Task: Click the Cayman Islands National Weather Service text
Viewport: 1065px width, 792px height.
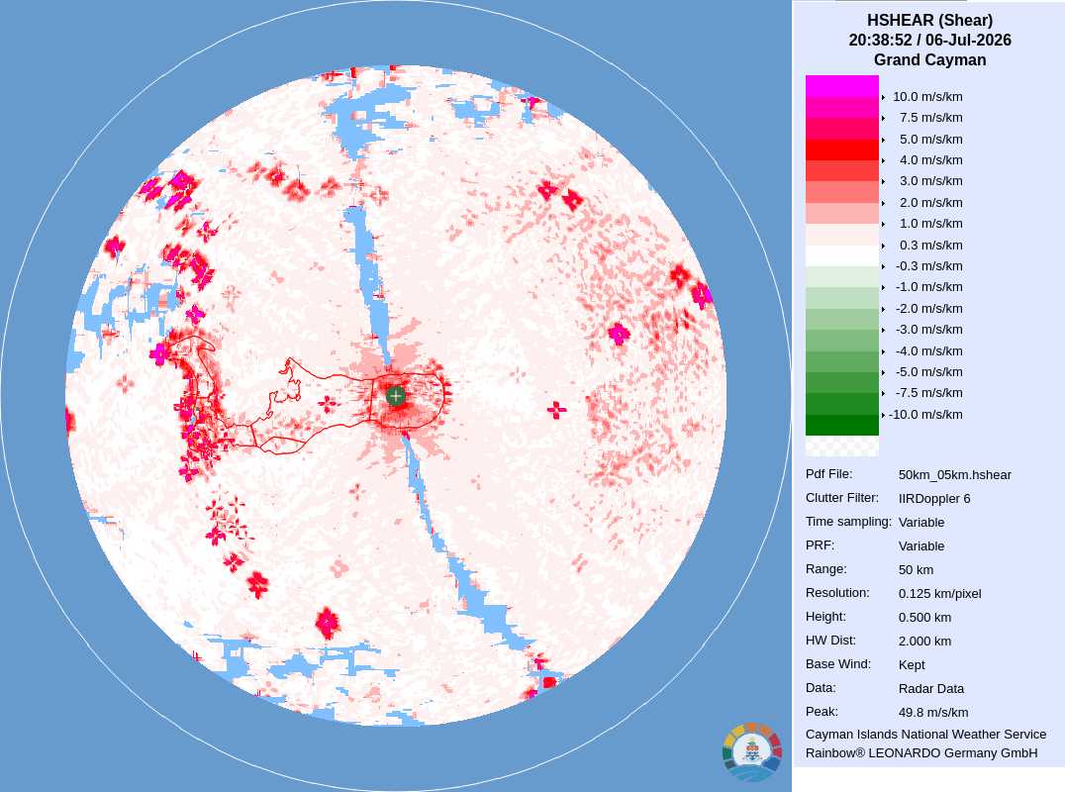Action: point(925,735)
